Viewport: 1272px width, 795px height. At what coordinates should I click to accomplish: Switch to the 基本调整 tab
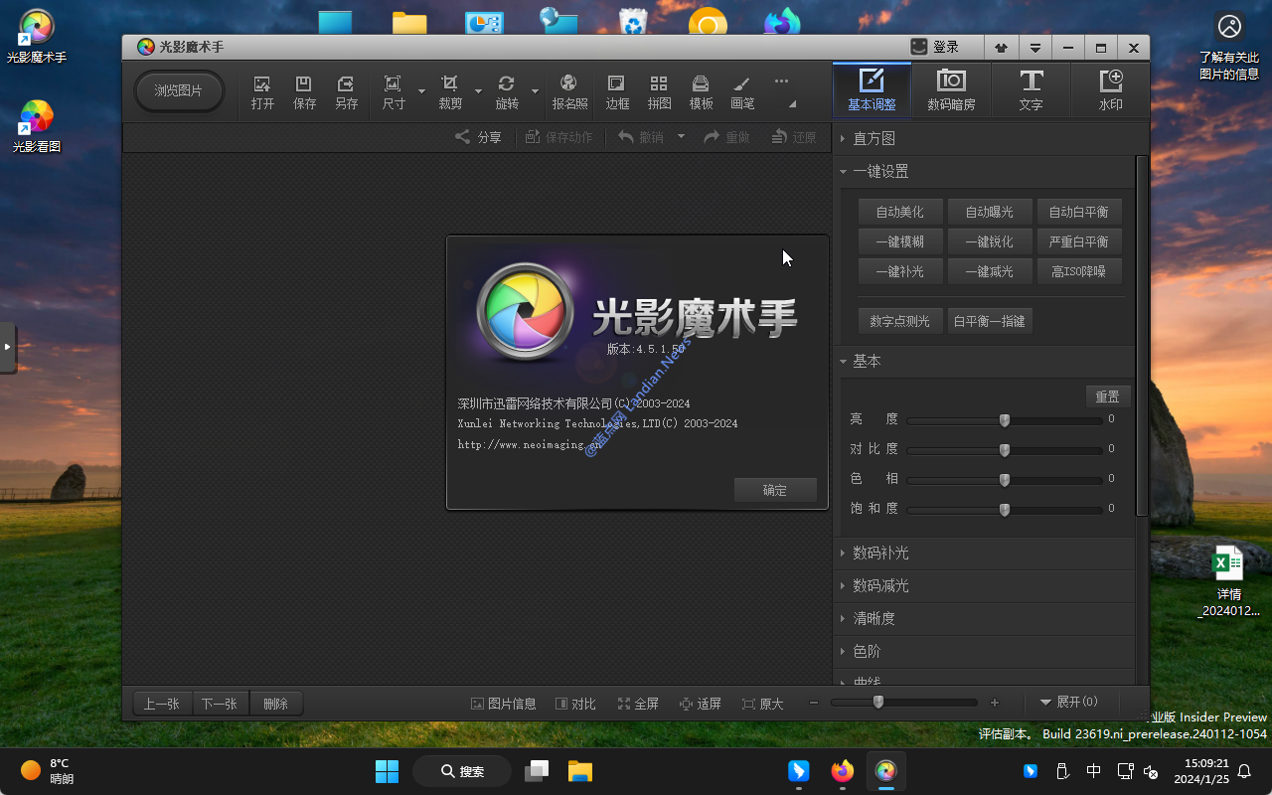(x=872, y=89)
